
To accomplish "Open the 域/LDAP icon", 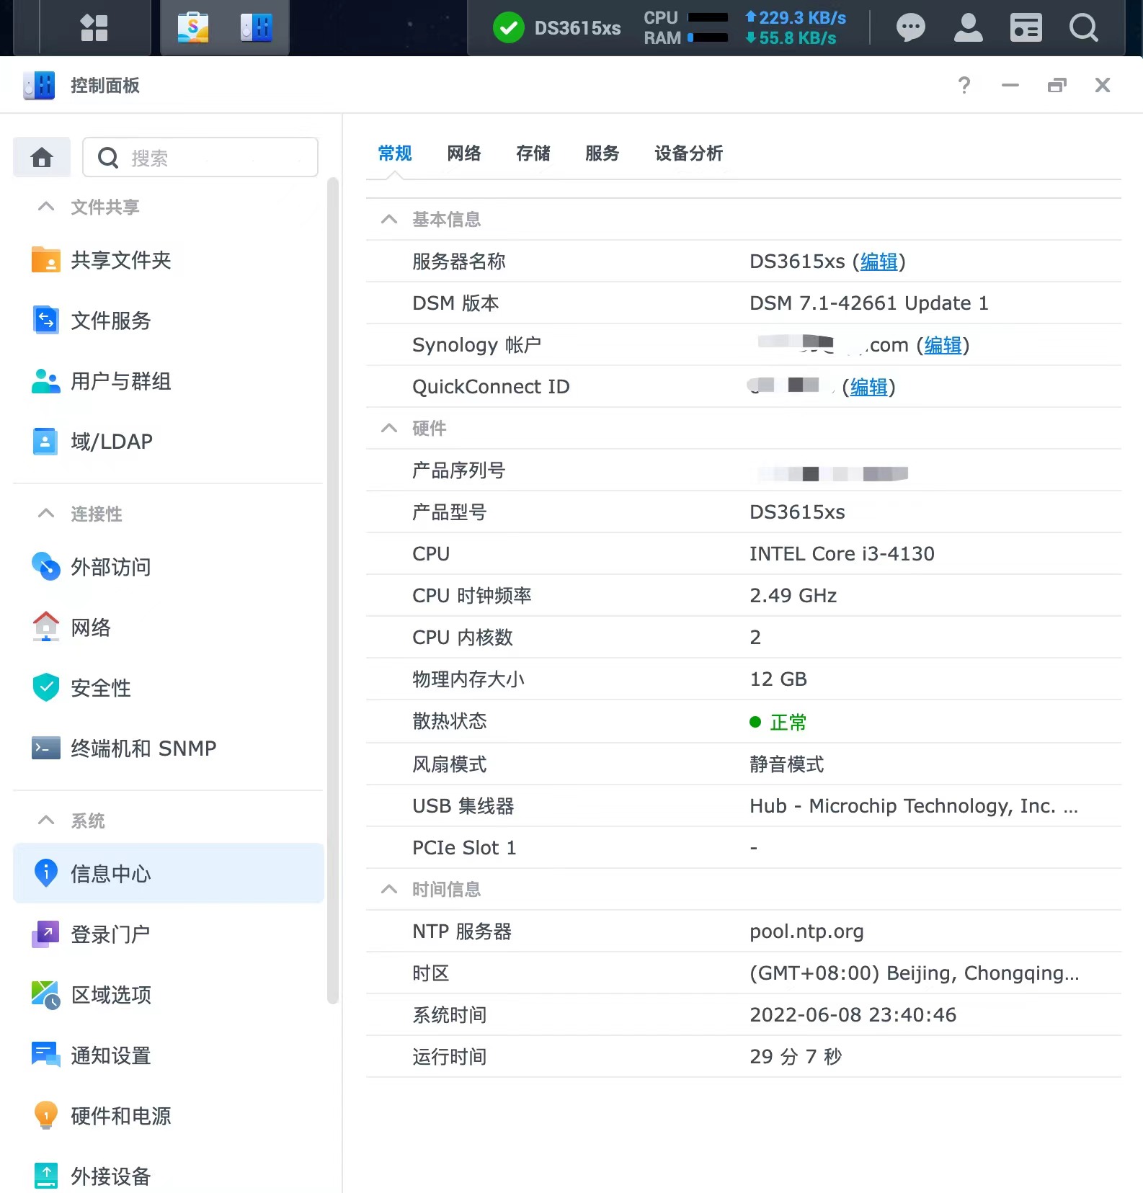I will [x=45, y=441].
